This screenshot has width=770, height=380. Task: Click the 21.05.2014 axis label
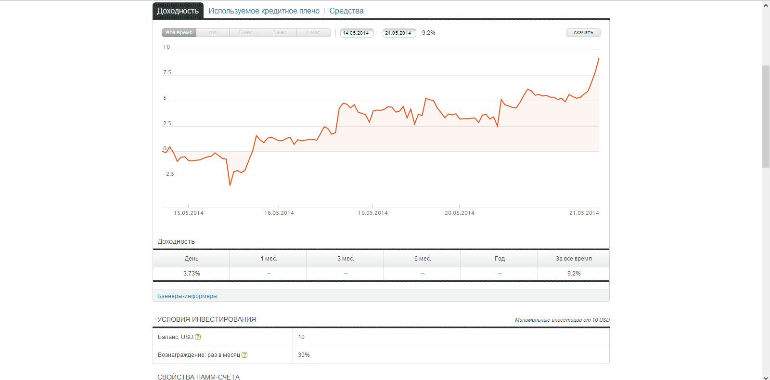tap(584, 213)
